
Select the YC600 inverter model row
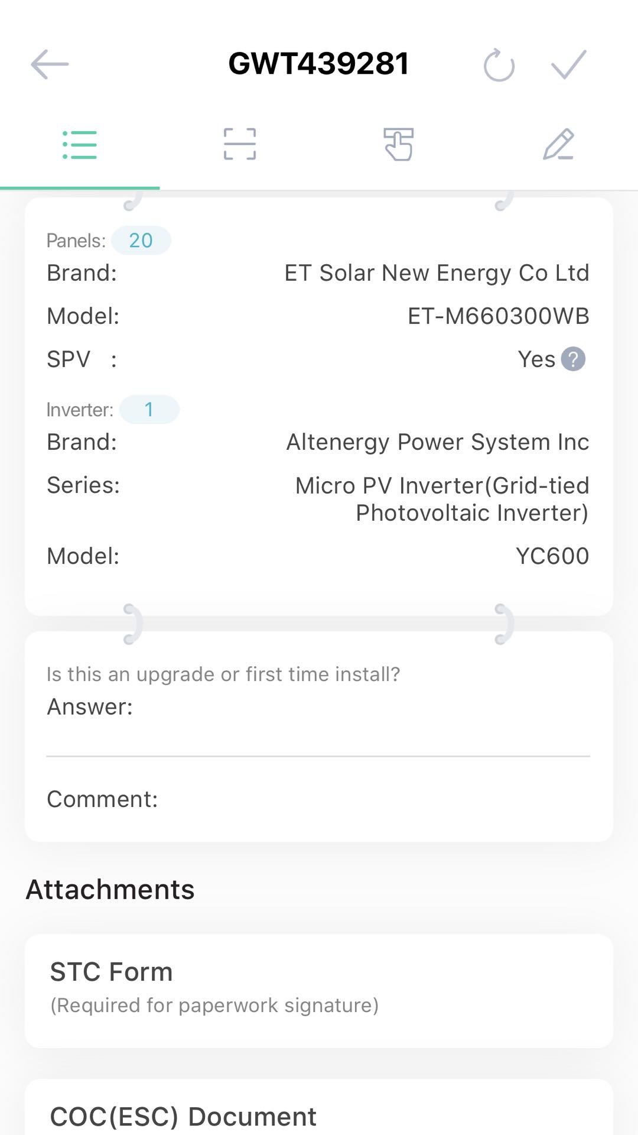pyautogui.click(x=552, y=556)
